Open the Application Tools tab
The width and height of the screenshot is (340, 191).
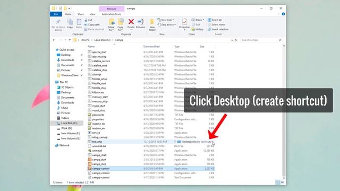[112, 14]
